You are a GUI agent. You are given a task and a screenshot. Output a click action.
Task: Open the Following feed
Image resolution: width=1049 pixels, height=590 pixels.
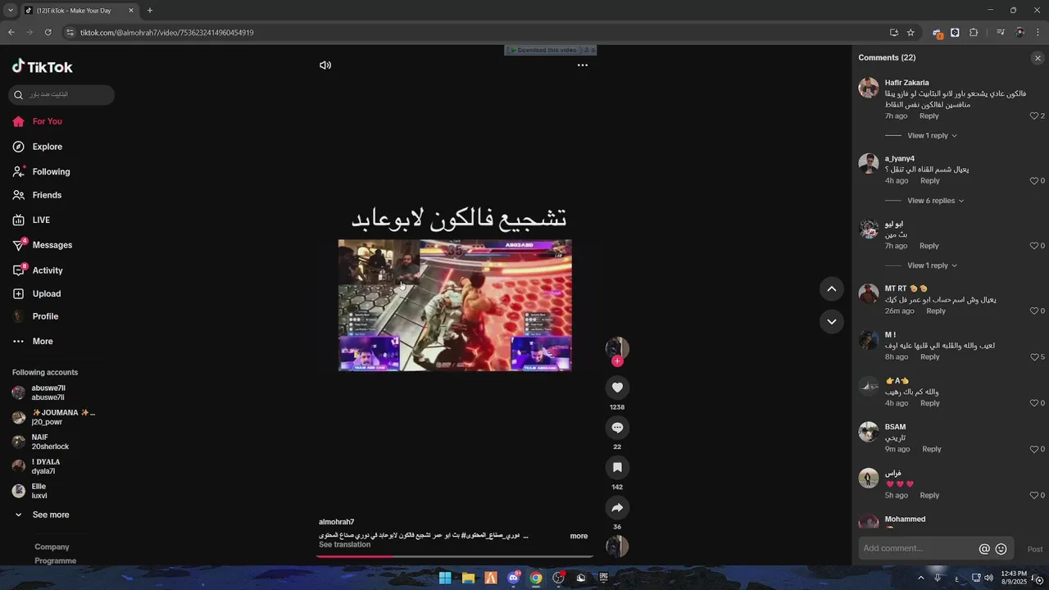tap(41, 171)
